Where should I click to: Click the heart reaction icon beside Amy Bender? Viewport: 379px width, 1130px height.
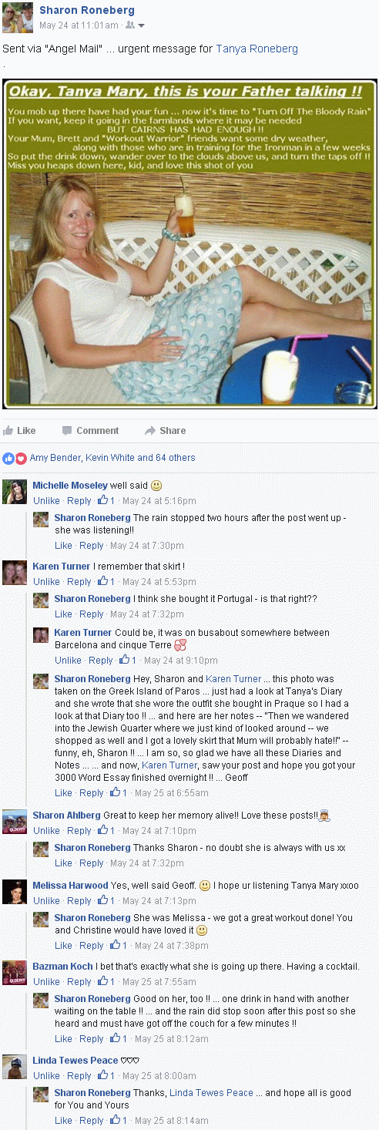21,458
